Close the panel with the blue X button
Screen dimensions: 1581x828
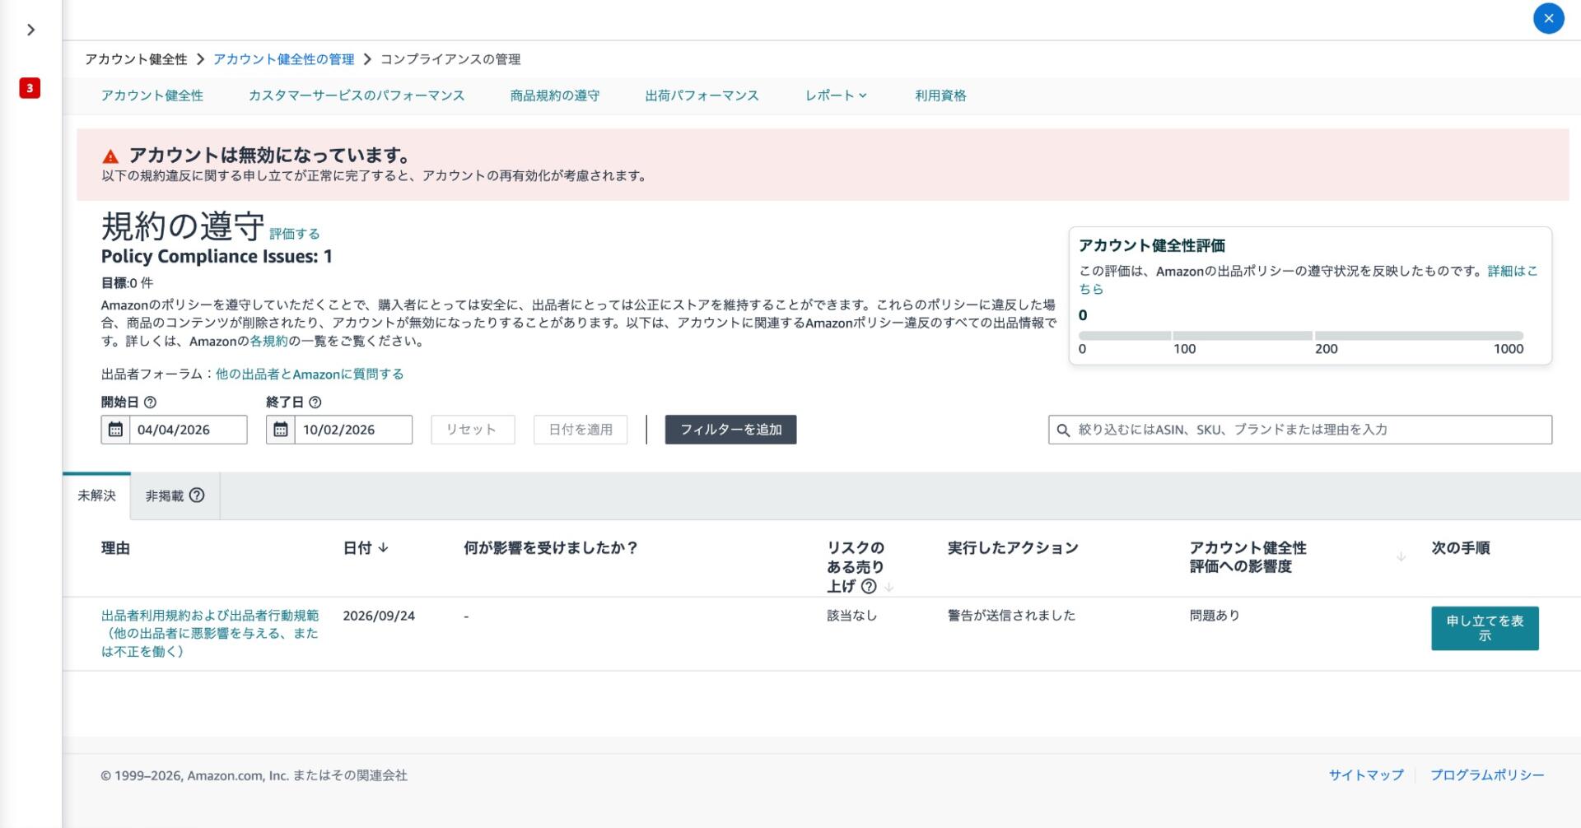tap(1548, 18)
